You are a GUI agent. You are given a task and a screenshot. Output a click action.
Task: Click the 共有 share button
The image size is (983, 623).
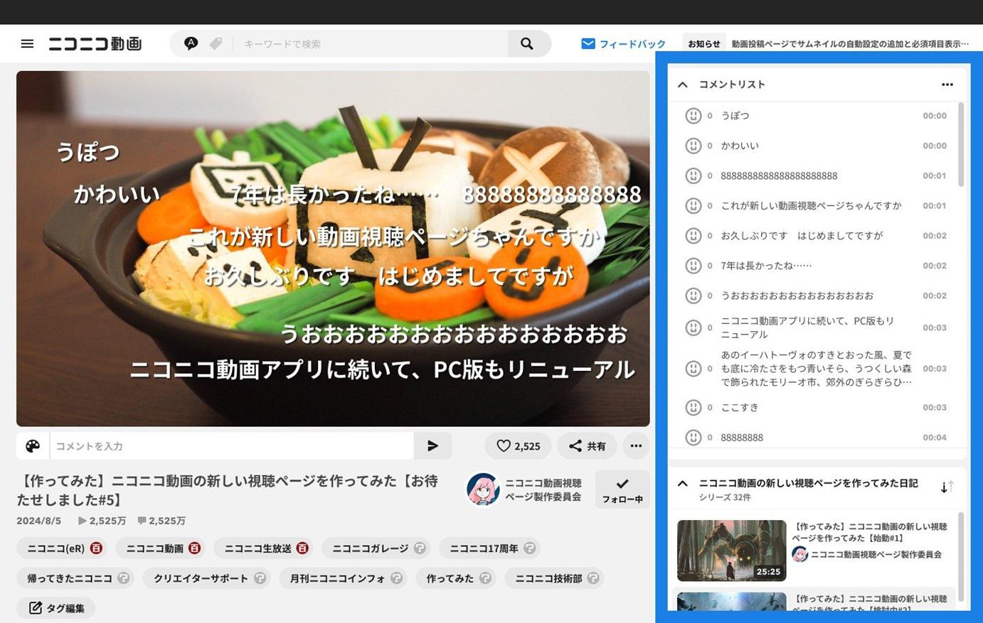587,446
